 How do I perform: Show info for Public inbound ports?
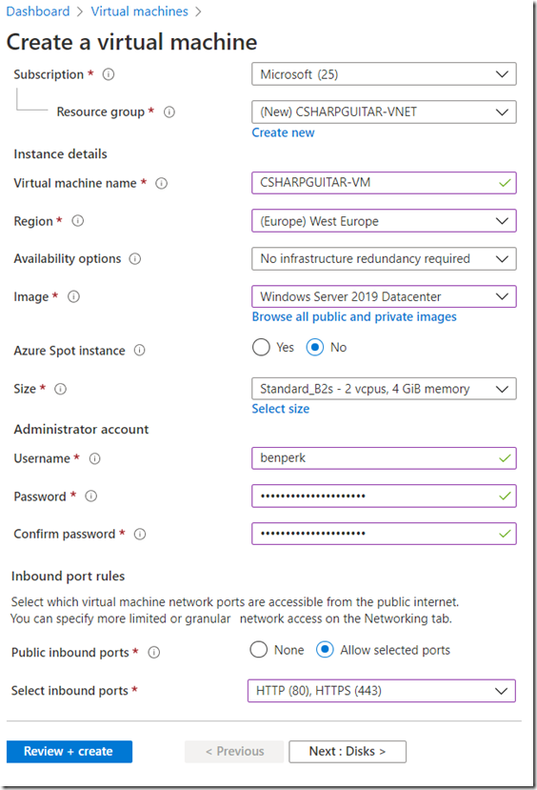pos(154,653)
